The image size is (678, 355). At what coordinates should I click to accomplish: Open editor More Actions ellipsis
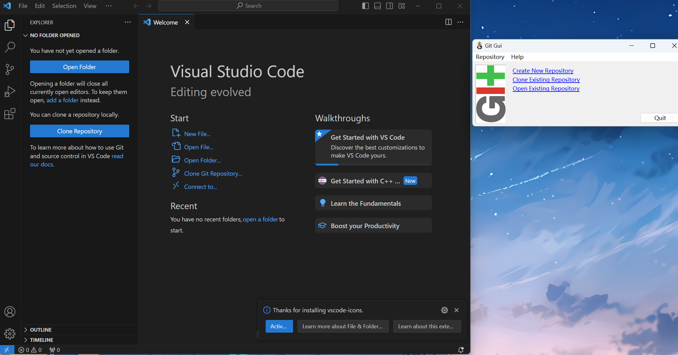tap(460, 22)
